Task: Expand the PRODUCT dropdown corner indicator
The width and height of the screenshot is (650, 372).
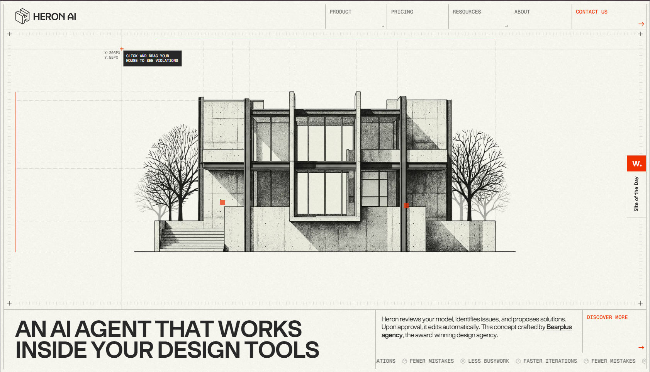Action: click(383, 26)
